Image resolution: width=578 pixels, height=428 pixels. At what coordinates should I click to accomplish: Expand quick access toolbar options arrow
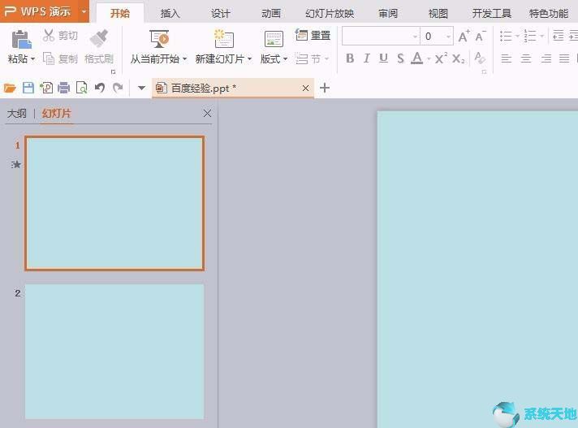(x=141, y=88)
